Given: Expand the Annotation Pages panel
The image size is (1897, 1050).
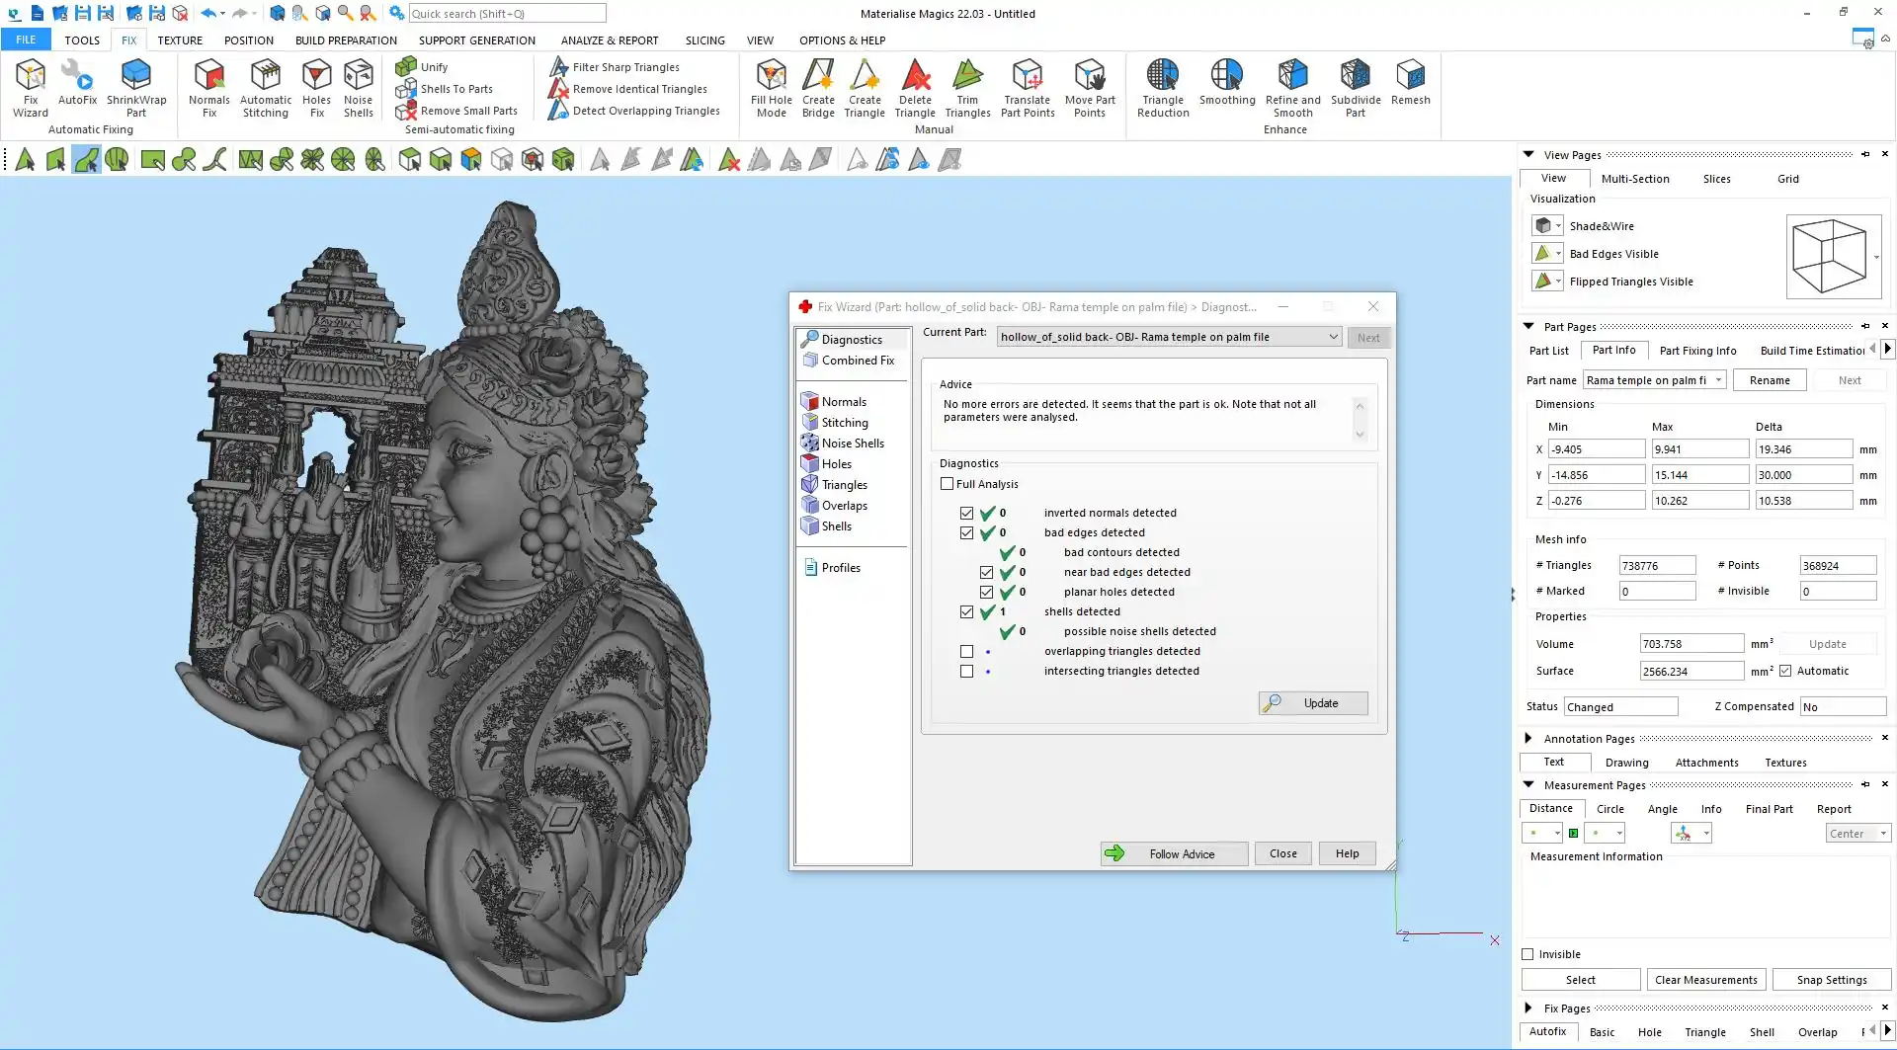Looking at the screenshot, I should pyautogui.click(x=1528, y=739).
